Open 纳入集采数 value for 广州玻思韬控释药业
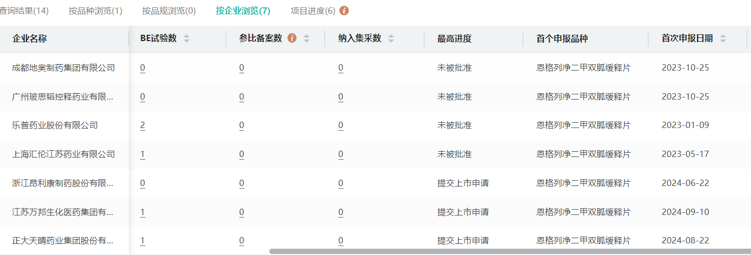751x255 pixels. click(x=341, y=97)
